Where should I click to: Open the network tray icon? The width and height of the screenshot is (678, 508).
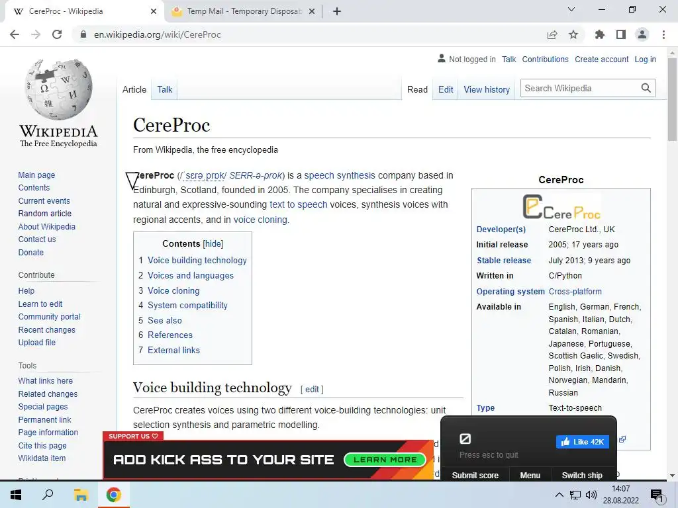575,495
